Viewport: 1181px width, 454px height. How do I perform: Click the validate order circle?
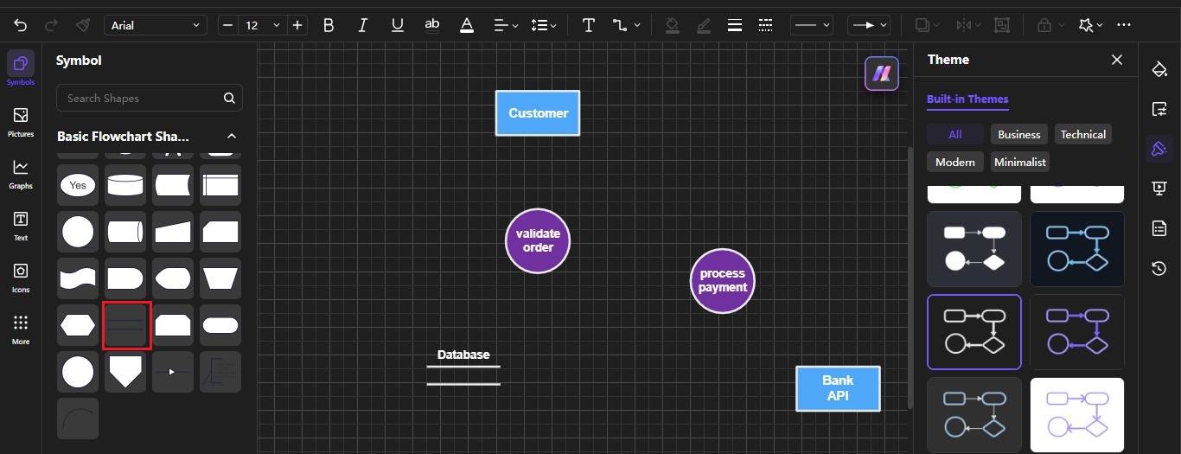pyautogui.click(x=538, y=240)
